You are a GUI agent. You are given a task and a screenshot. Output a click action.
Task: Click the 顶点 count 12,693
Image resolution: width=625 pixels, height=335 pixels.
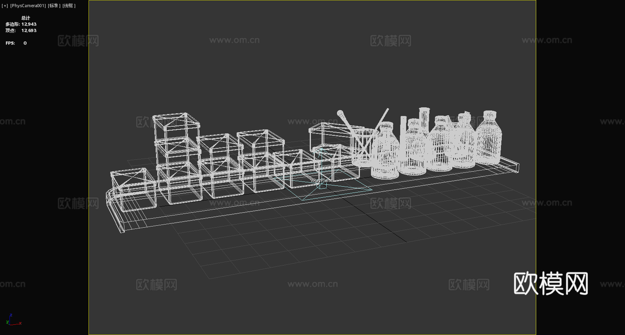(29, 31)
